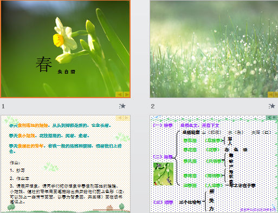
Task: Click the animation star icon below slide 1
Action: pos(122,106)
